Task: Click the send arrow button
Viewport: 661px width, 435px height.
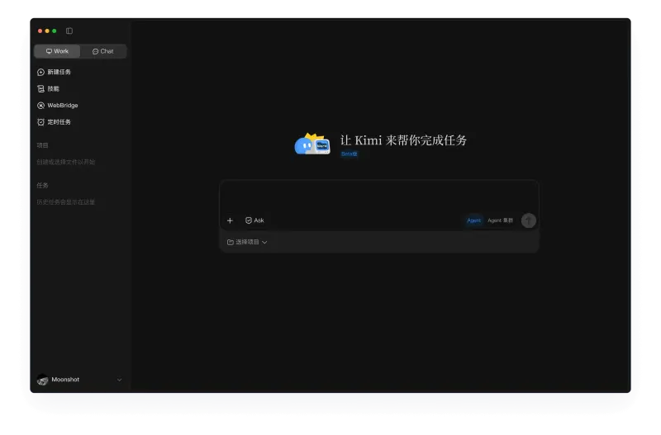Action: coord(528,220)
